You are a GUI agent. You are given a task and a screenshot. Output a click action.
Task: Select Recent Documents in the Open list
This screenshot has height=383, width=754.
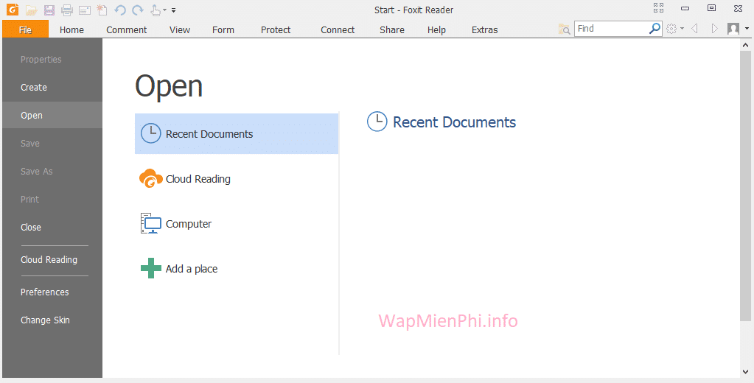coord(237,134)
